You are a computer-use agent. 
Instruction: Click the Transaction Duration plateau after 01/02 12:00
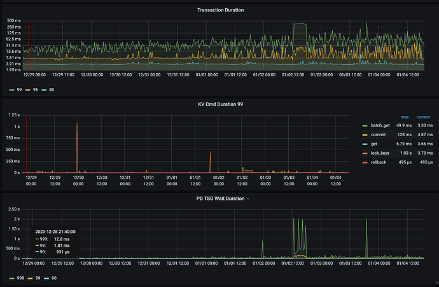coord(300,24)
